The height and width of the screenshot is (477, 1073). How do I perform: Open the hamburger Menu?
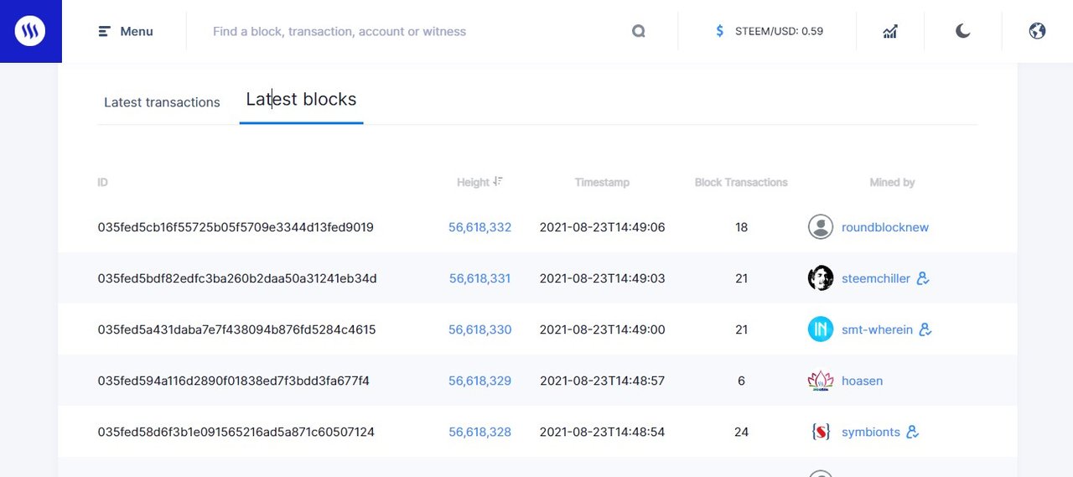pyautogui.click(x=126, y=31)
